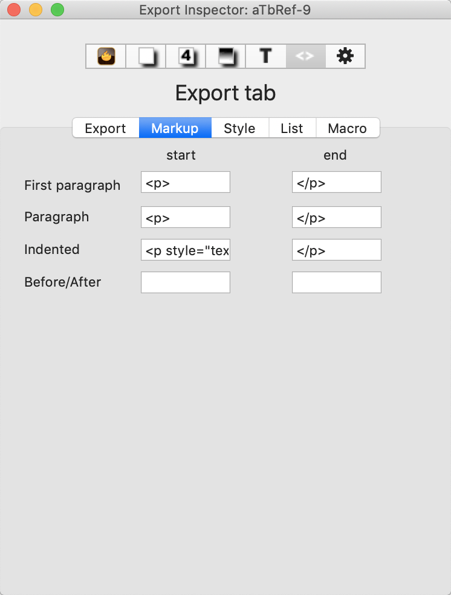Viewport: 451px width, 595px height.
Task: Edit the Paragraph start markup field
Action: point(185,217)
